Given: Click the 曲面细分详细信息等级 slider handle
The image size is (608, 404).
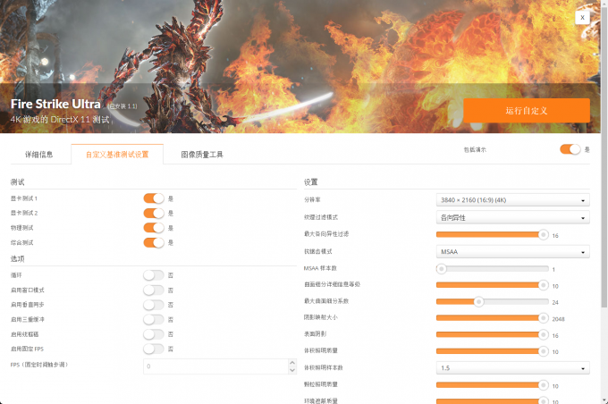Looking at the screenshot, I should 544,285.
